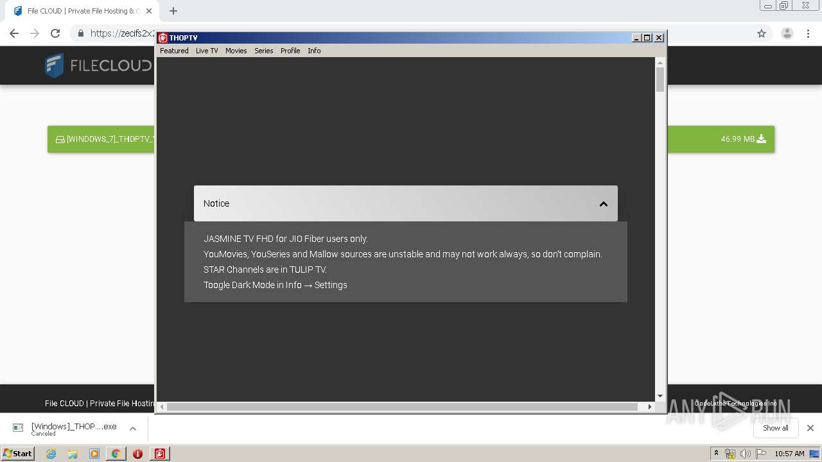This screenshot has height=462, width=822.
Task: Restore down the Chrome window
Action: (783, 6)
